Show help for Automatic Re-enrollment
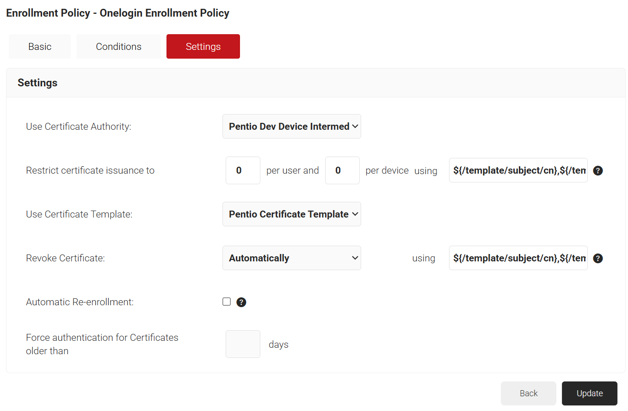The height and width of the screenshot is (411, 628). tap(241, 302)
